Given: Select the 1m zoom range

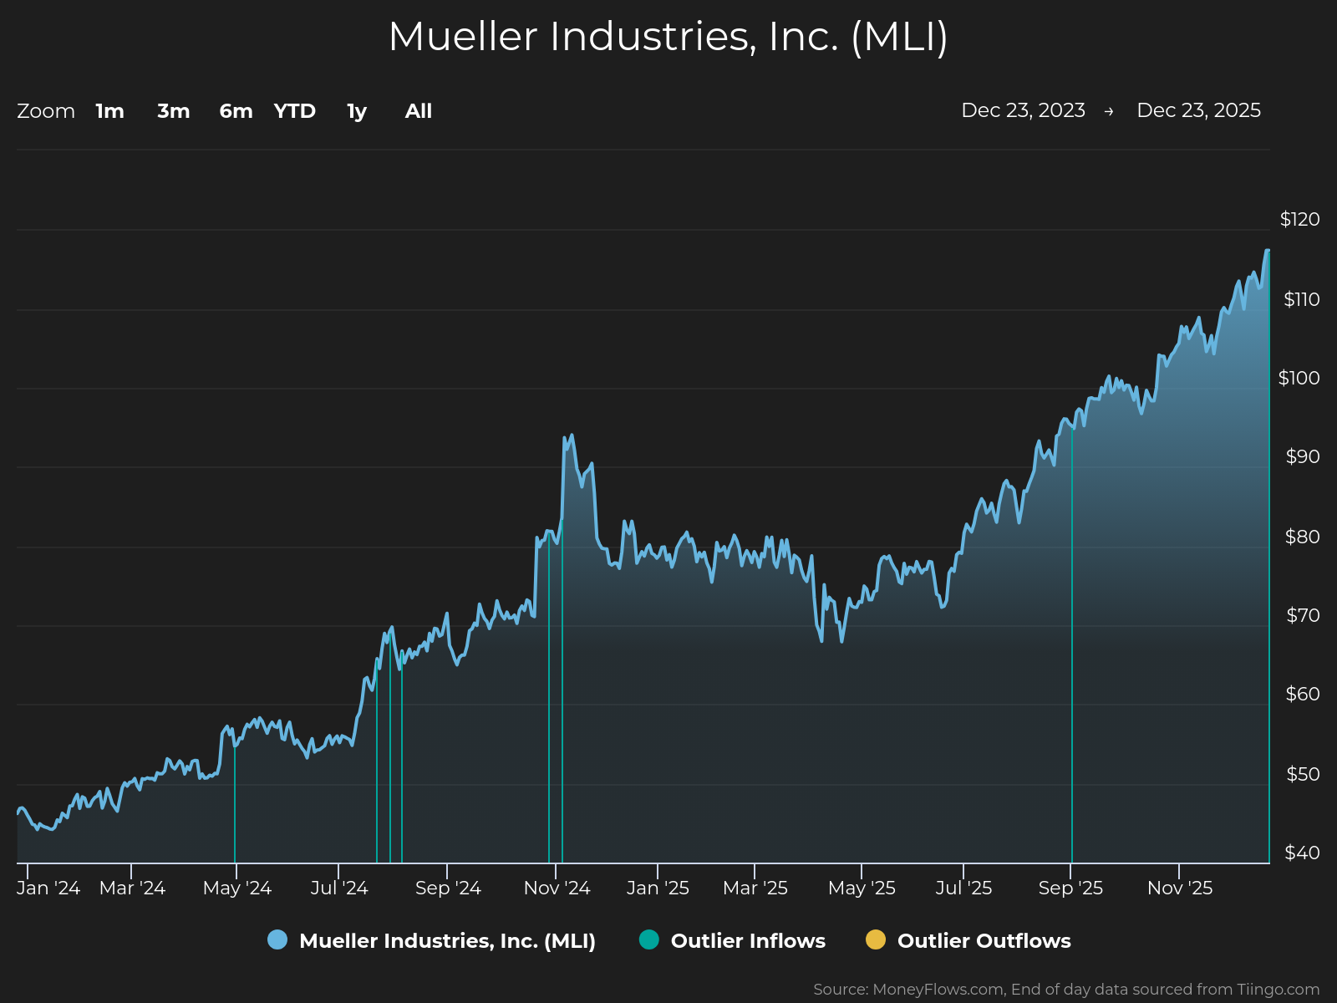Looking at the screenshot, I should pos(109,111).
